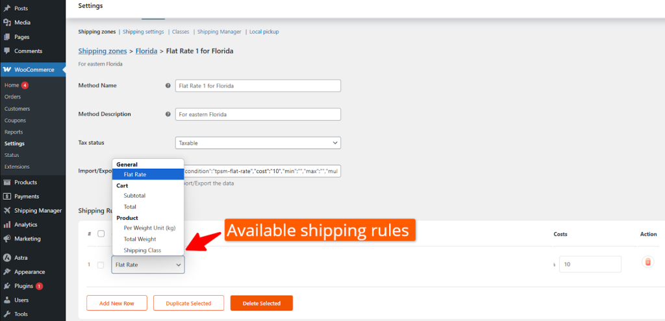The height and width of the screenshot is (321, 665).
Task: Switch to the Shipping settings tab
Action: [x=144, y=32]
